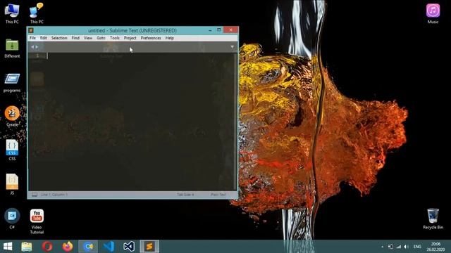Click the Sublime Text window title icon
This screenshot has height=253, width=451.
click(x=31, y=30)
